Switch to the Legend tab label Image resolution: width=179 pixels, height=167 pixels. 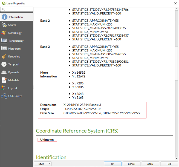(x=13, y=88)
